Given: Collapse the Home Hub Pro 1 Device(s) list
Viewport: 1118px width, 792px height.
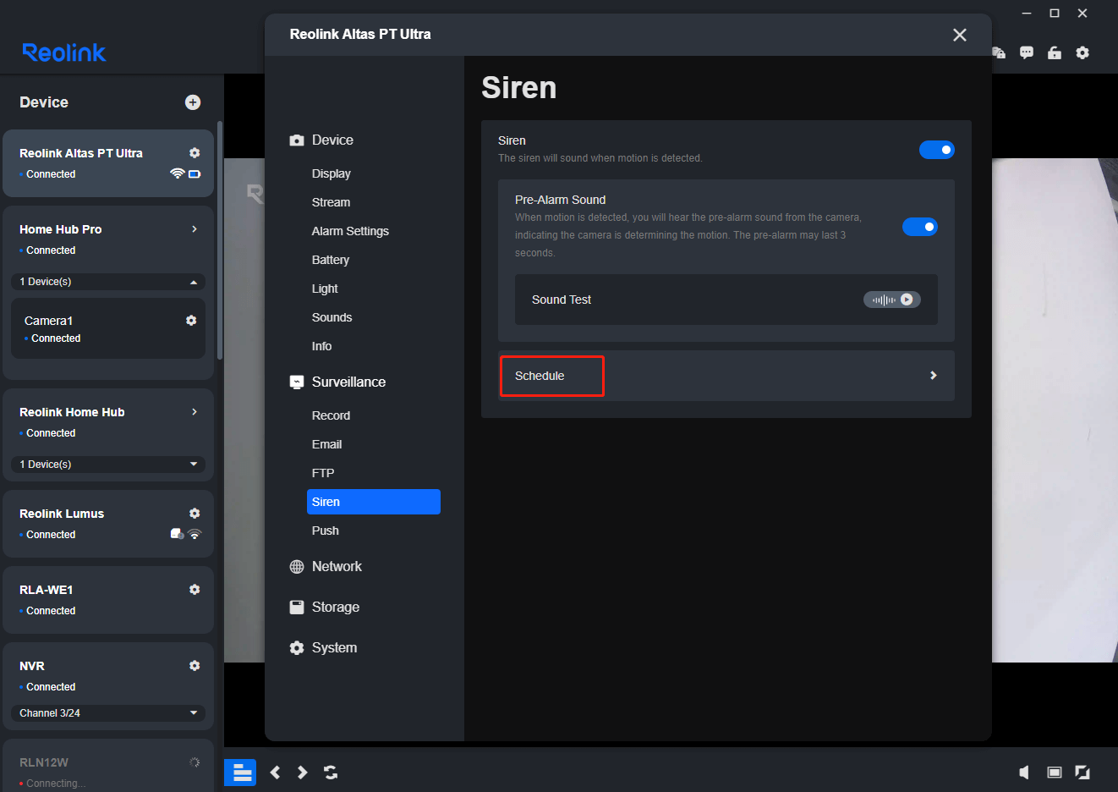Looking at the screenshot, I should point(108,282).
